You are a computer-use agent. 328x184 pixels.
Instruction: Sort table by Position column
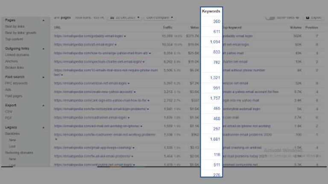pyautogui.click(x=311, y=28)
